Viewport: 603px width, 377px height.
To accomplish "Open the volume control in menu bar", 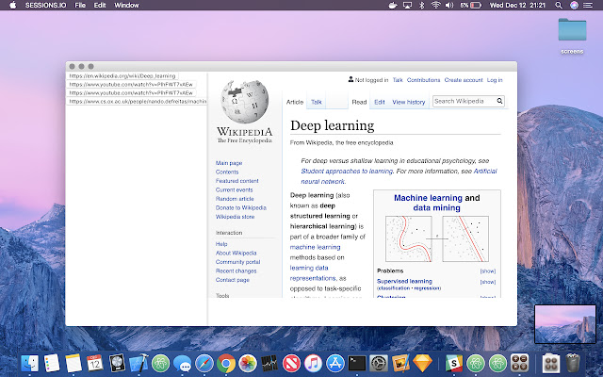I will [x=449, y=5].
